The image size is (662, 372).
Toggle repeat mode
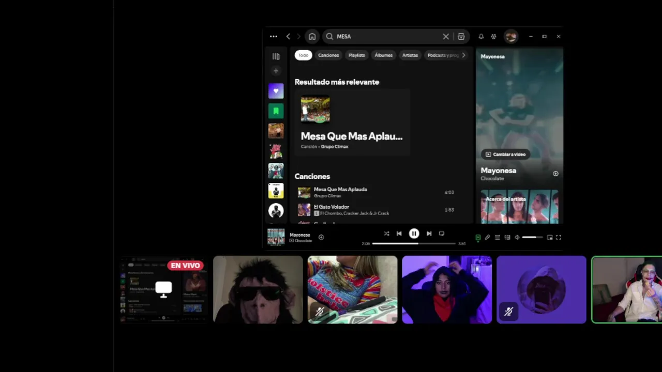[x=442, y=234]
